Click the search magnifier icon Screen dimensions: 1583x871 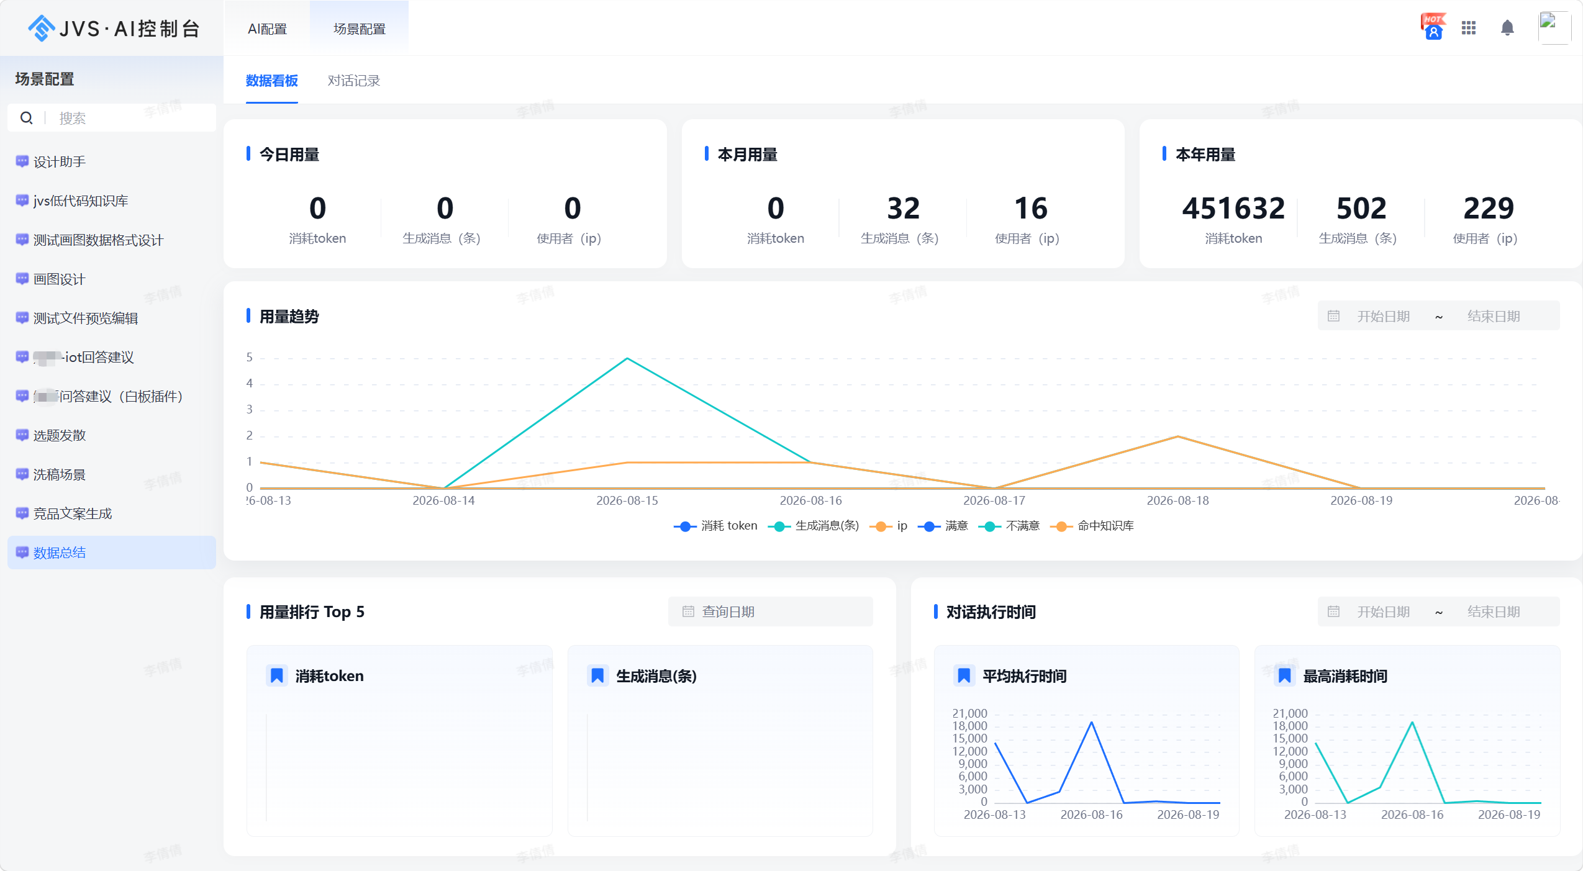[x=27, y=118]
